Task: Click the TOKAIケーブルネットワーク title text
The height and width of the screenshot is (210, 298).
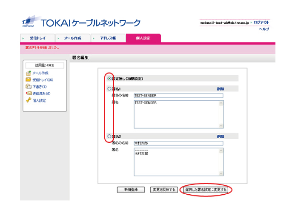Action: pos(91,23)
